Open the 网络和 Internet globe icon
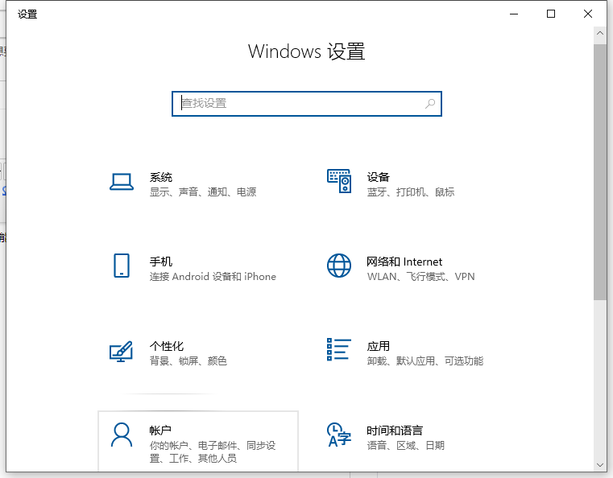The height and width of the screenshot is (478, 613). (x=339, y=266)
